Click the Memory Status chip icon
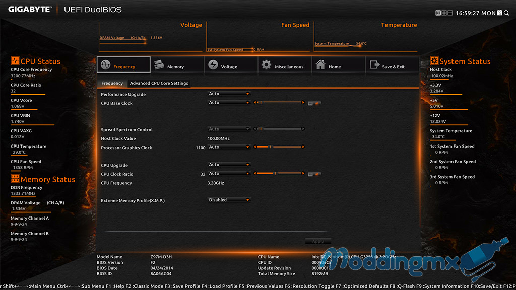Screen dimensions: 516x290 tap(15, 179)
